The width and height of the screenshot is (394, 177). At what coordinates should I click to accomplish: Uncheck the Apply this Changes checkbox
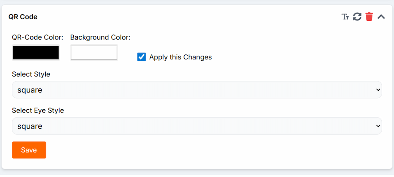pyautogui.click(x=142, y=57)
